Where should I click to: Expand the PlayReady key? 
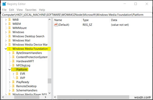pos(10,82)
